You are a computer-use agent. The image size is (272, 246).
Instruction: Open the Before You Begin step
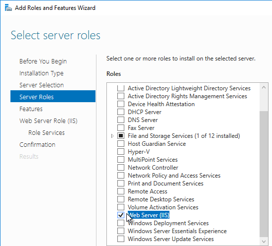click(x=43, y=61)
